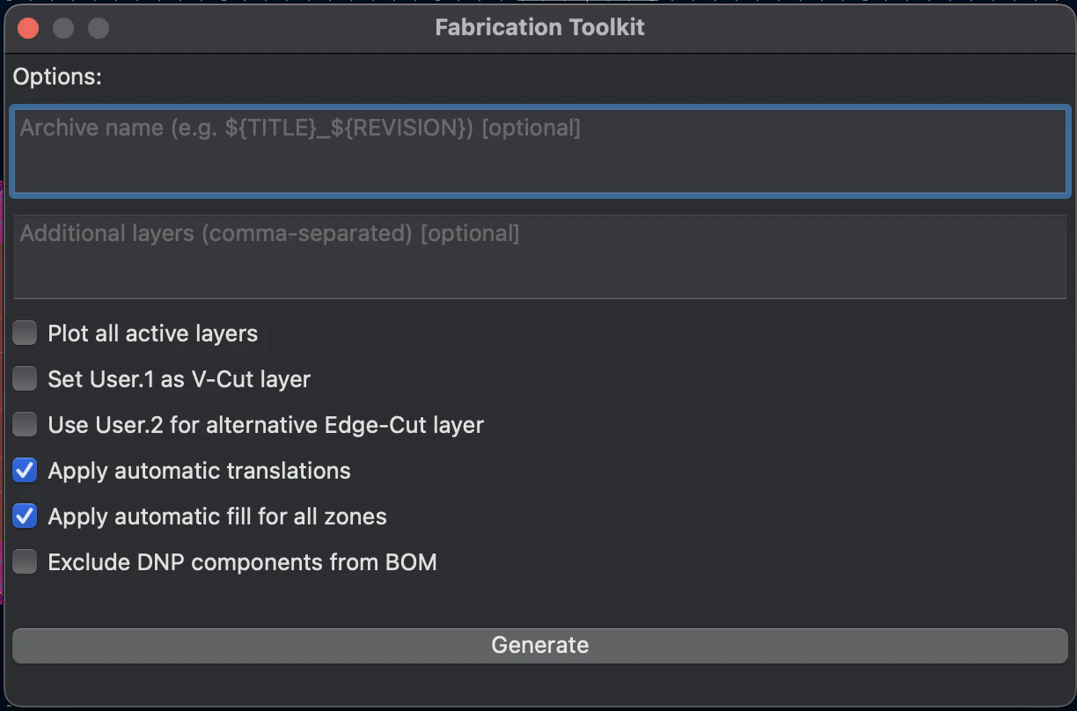Click the "Options:" heading label

click(x=57, y=77)
